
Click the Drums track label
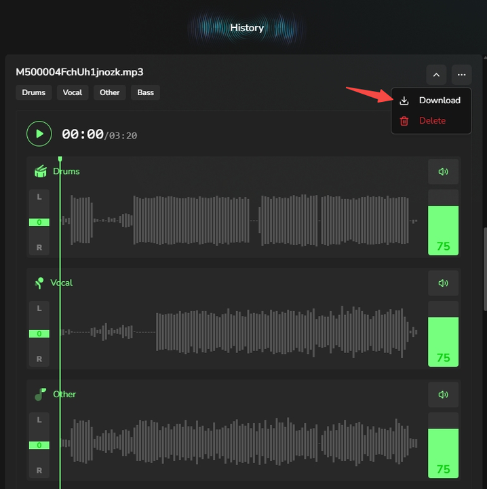click(66, 171)
